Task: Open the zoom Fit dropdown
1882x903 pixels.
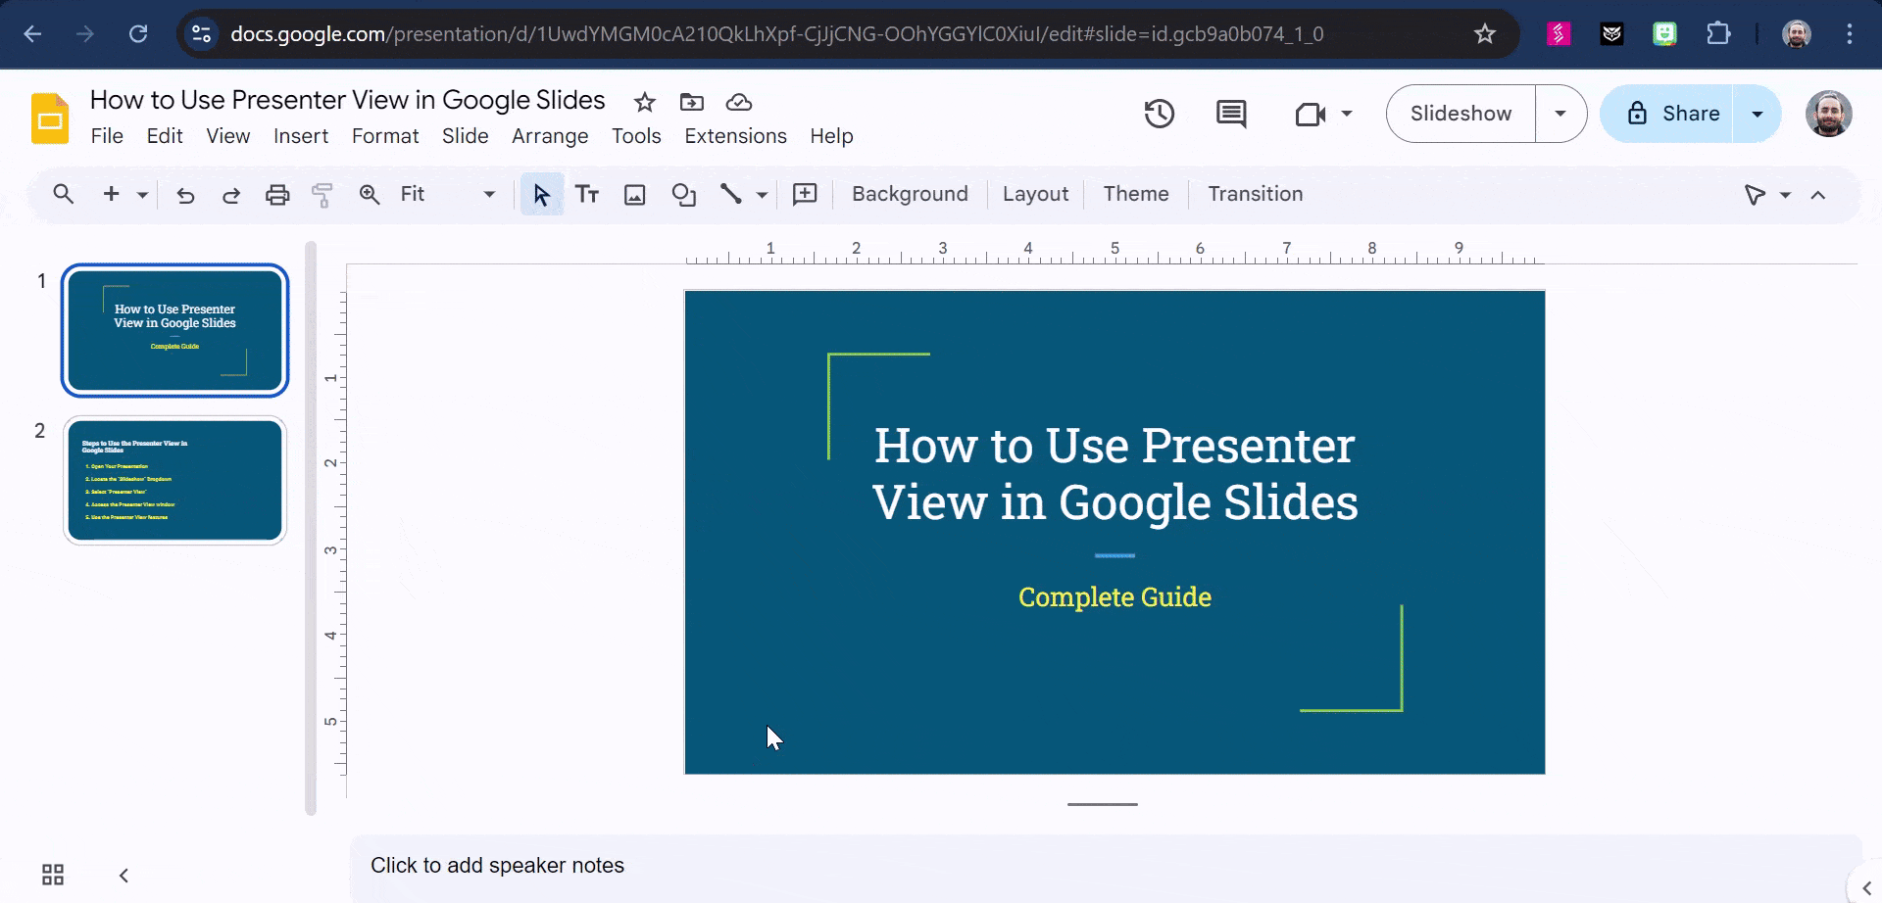Action: [487, 194]
